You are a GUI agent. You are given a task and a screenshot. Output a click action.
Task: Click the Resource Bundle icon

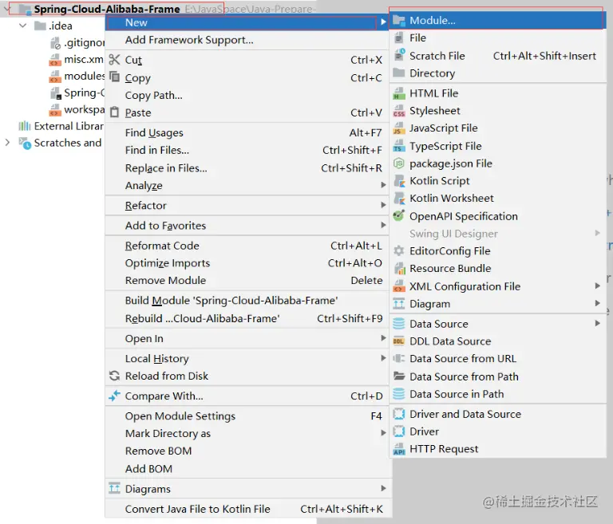tap(399, 269)
